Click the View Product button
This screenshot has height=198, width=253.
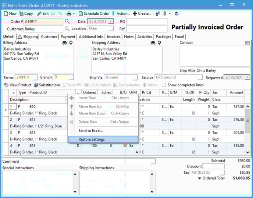click(x=18, y=85)
